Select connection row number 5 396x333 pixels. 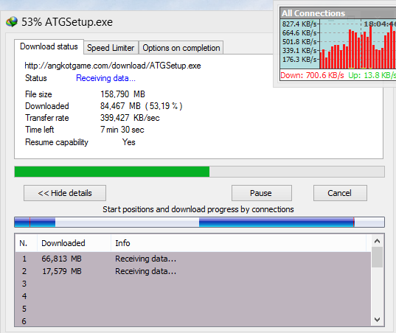(193, 309)
